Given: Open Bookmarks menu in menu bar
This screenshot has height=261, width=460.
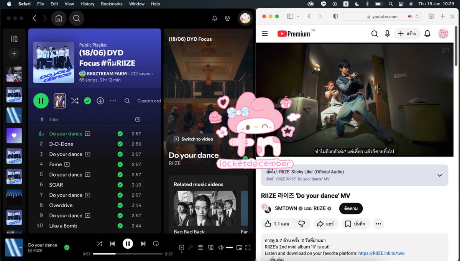Looking at the screenshot, I should 112,4.
